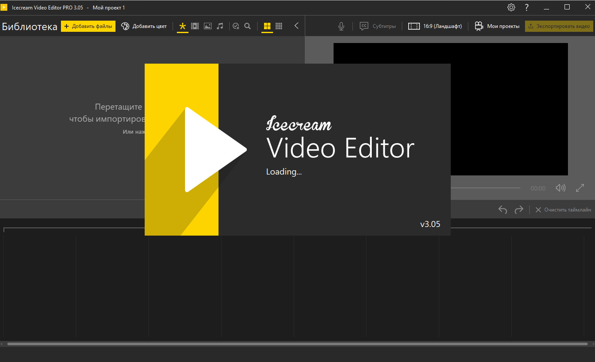The width and height of the screenshot is (595, 362).
Task: Click the horizontal timeline scrollbar
Action: click(297, 344)
